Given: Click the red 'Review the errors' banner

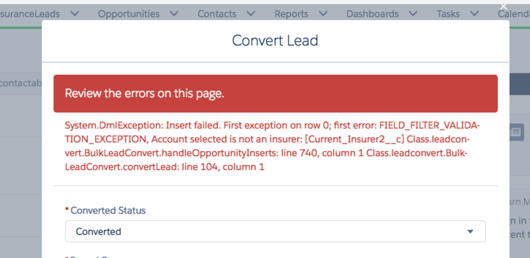Looking at the screenshot, I should coord(275,94).
